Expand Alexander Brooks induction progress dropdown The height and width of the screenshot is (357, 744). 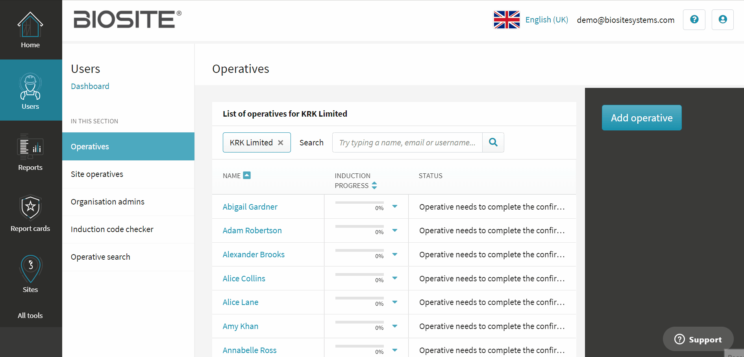click(x=395, y=255)
